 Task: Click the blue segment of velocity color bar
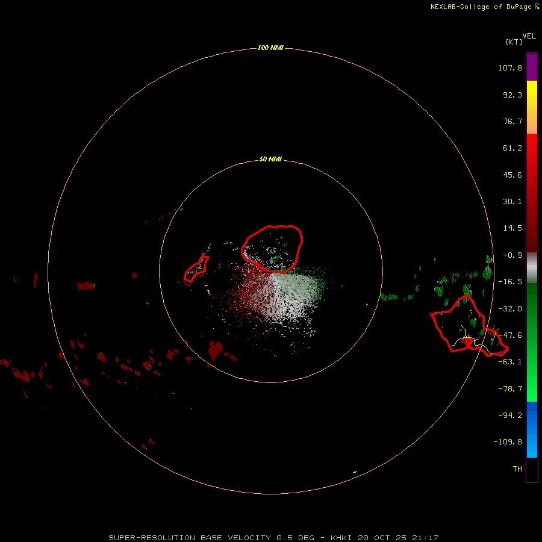pyautogui.click(x=532, y=429)
